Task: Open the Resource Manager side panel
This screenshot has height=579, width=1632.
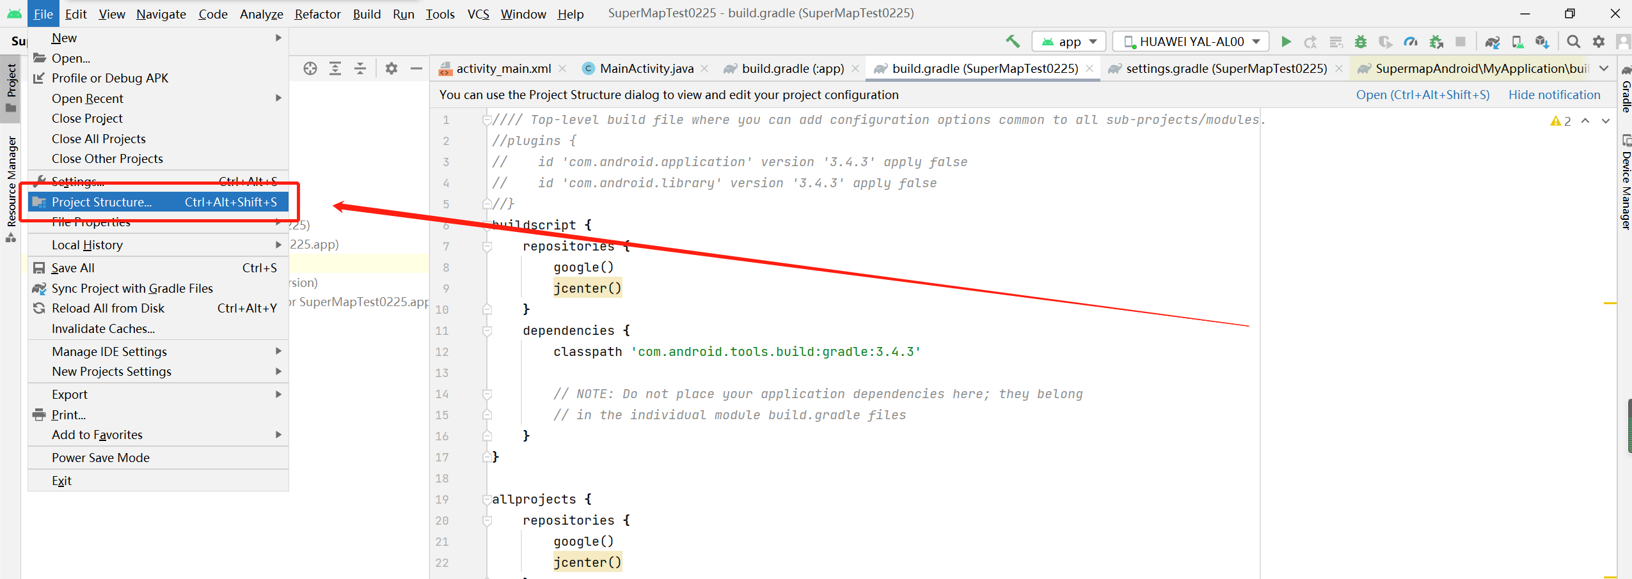Action: point(11,189)
